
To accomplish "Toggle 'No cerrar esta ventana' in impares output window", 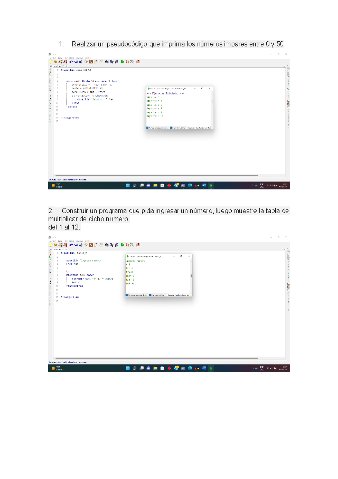I will (x=148, y=128).
